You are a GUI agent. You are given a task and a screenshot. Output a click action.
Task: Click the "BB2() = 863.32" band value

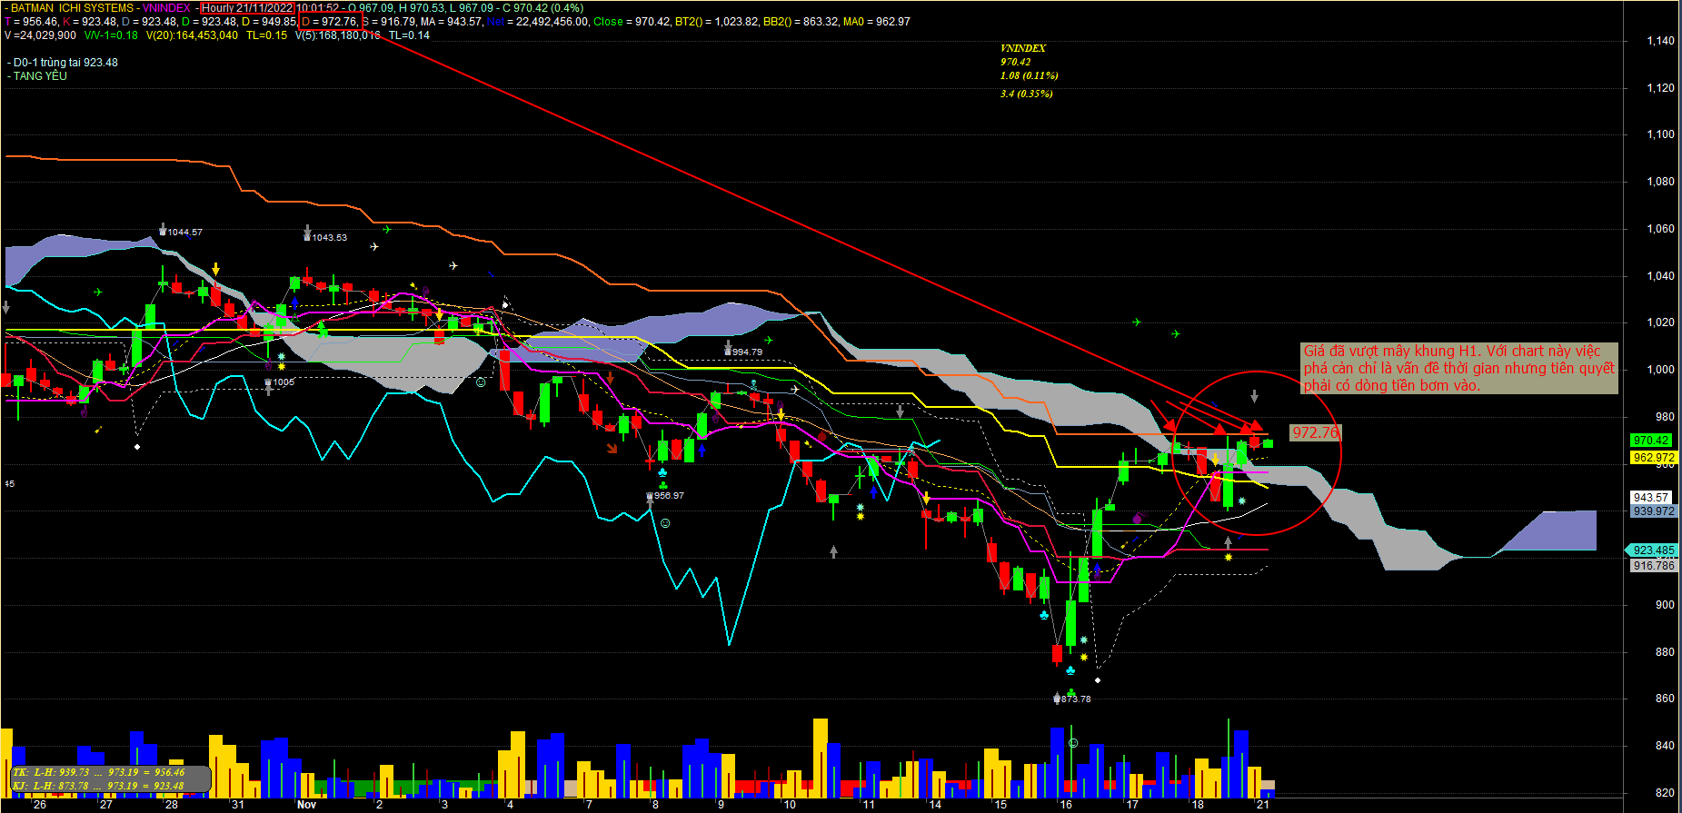(800, 22)
